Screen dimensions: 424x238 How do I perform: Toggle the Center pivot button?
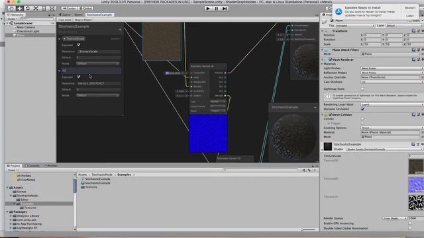click(x=69, y=9)
